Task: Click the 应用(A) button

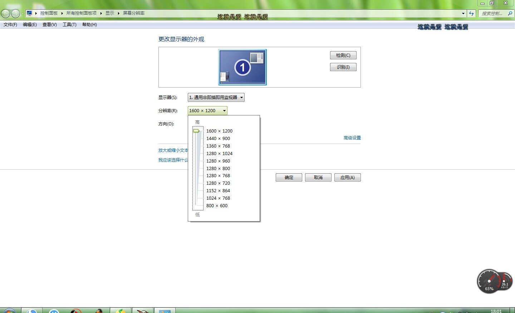Action: coord(347,177)
